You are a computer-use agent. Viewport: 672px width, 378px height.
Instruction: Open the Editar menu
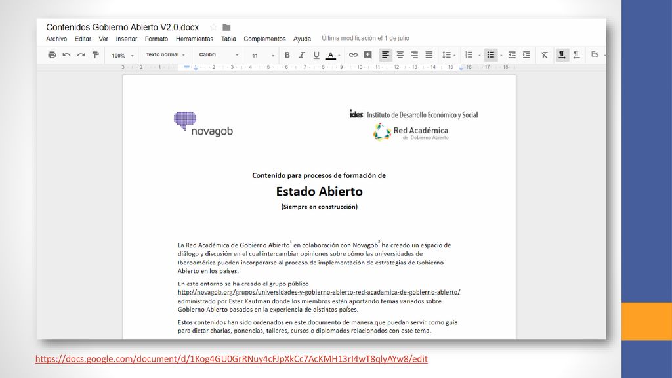click(83, 39)
